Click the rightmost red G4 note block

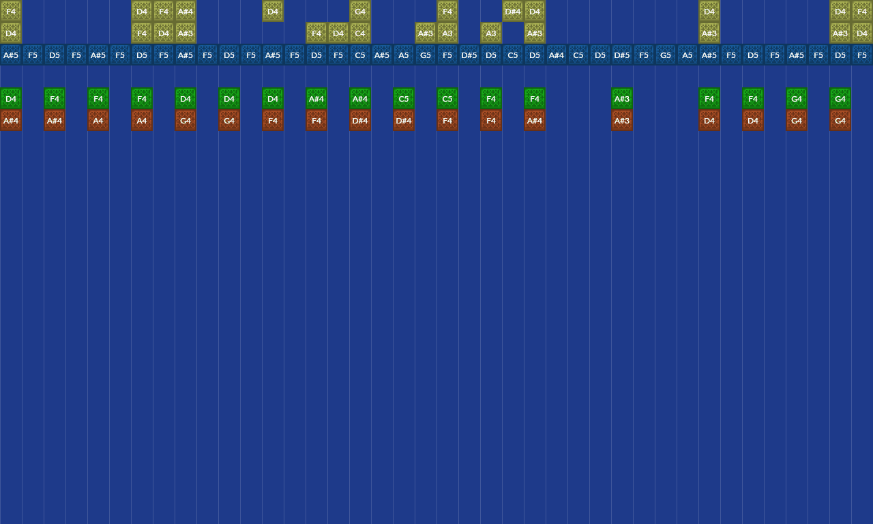[840, 121]
